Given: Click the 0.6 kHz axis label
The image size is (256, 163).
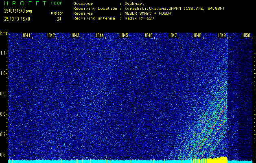Looking at the screenshot, I should tap(3, 155).
